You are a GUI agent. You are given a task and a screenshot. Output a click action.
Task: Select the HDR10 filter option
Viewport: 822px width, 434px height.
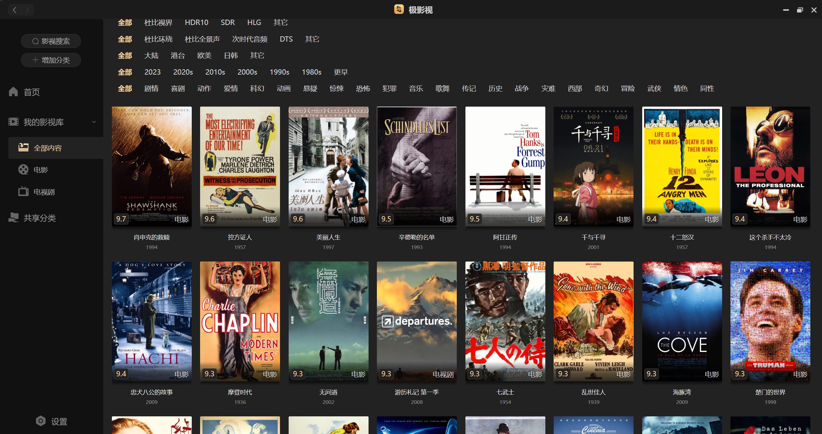point(196,22)
